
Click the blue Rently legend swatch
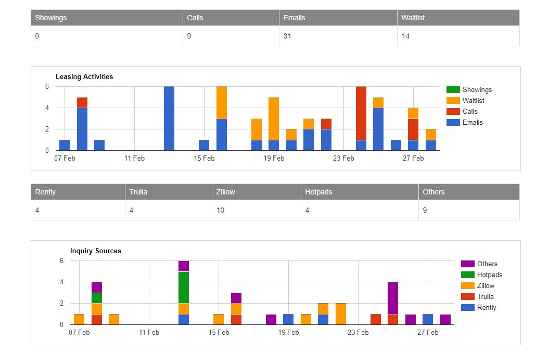[468, 307]
